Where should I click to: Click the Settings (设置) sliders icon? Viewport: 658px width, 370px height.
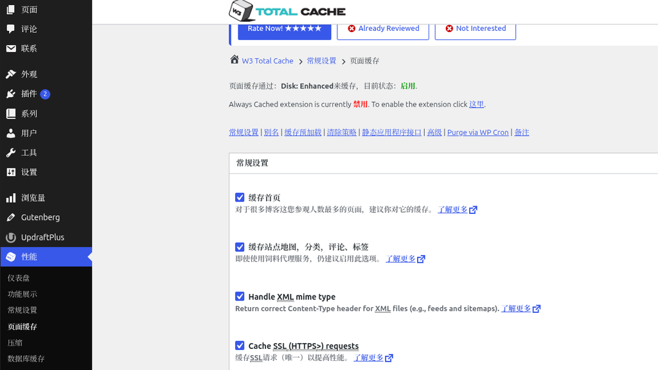(x=11, y=172)
